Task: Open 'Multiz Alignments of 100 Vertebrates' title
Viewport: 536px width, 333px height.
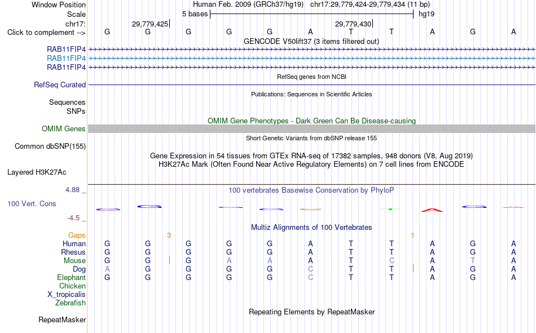Action: 311,228
